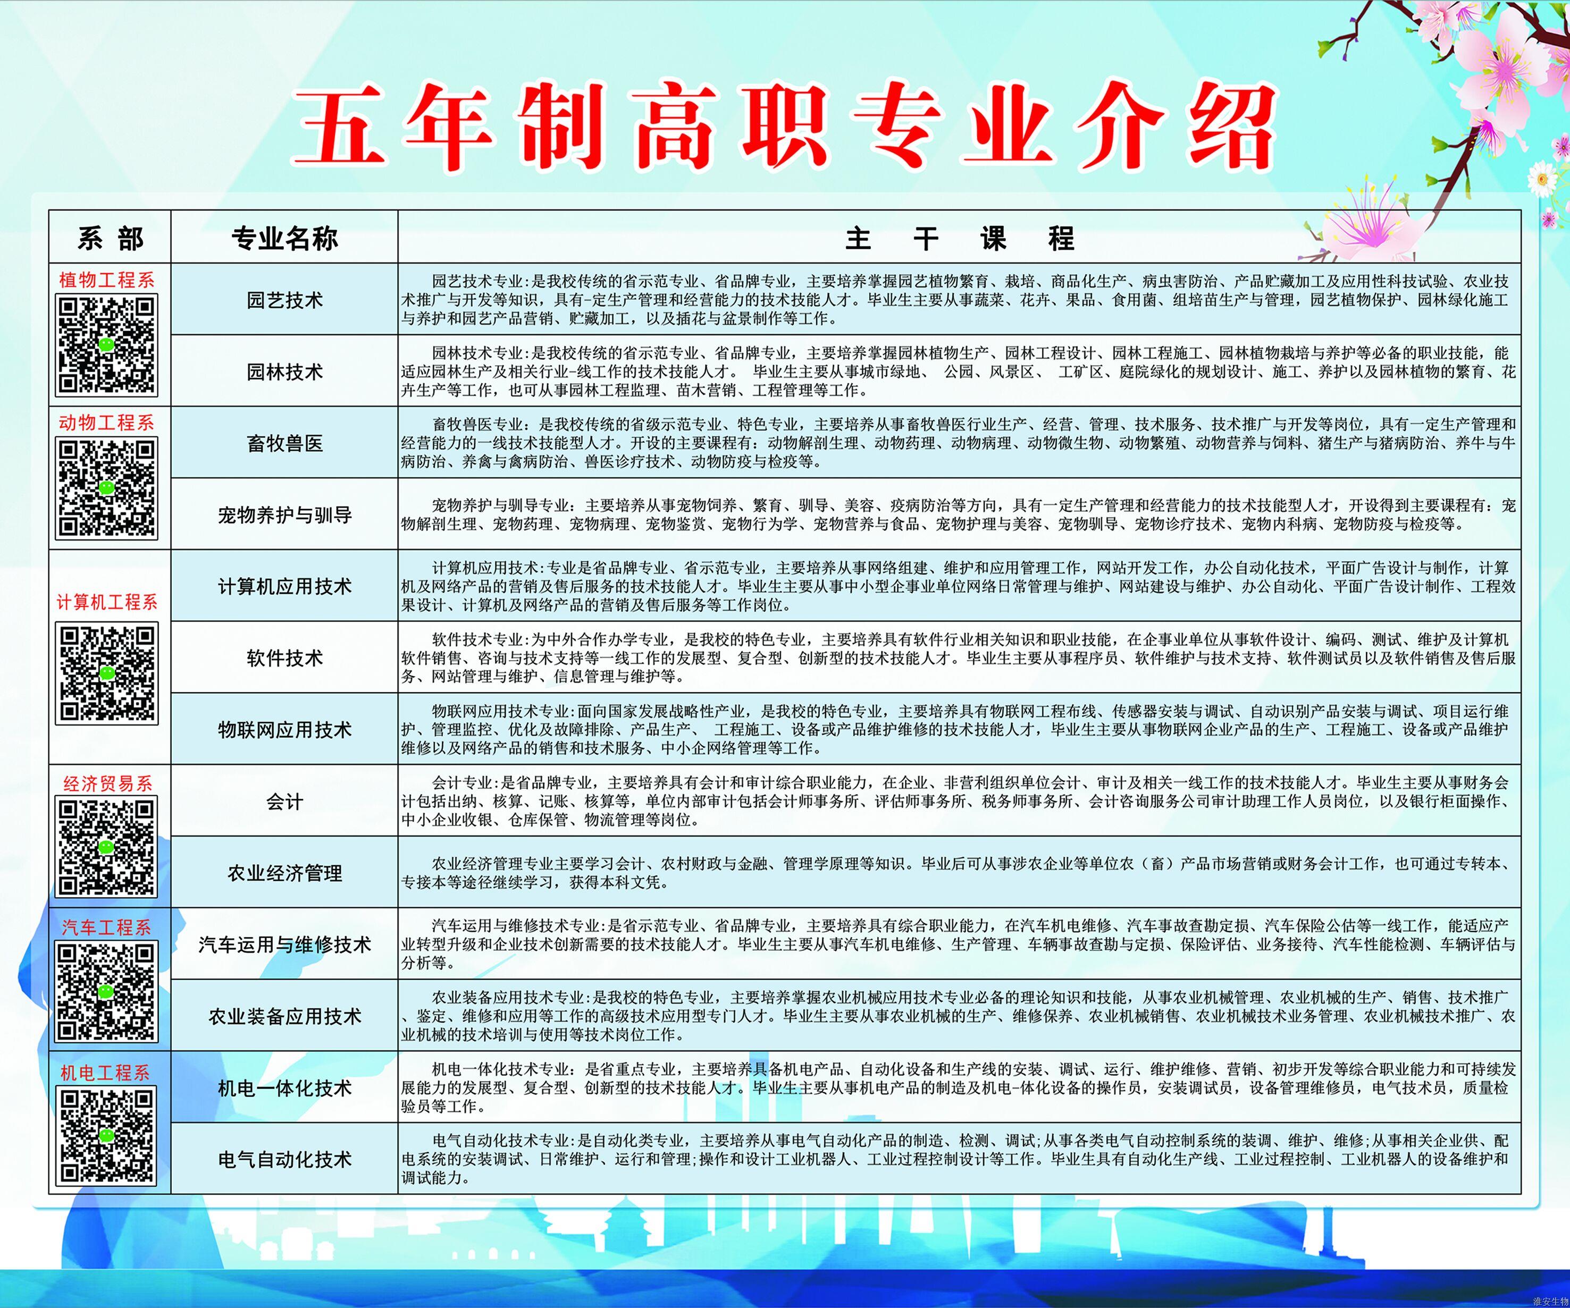Viewport: 1570px width, 1308px height.
Task: Click the 机电工程系 QR code
Action: 106,1136
